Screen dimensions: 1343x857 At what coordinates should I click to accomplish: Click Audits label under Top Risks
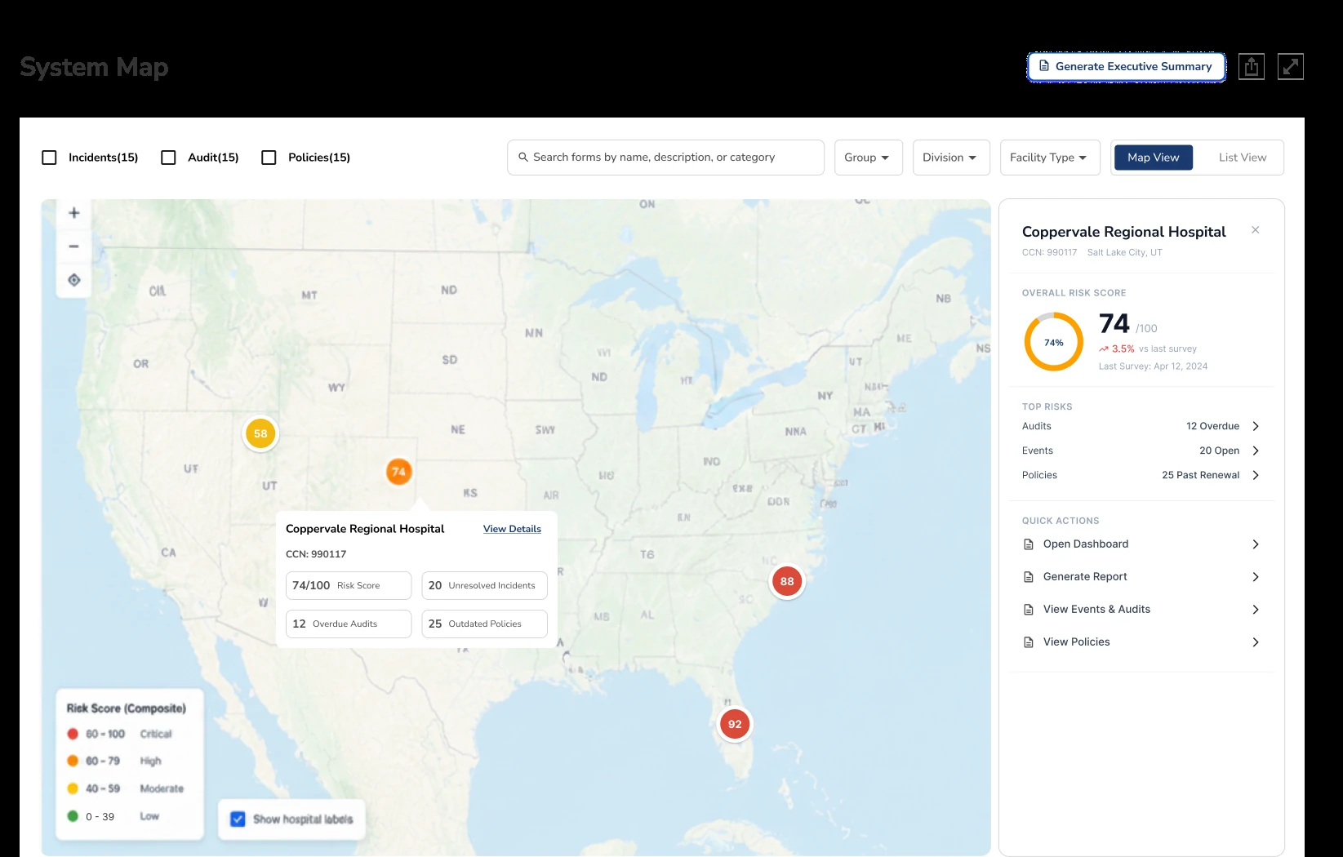tap(1037, 426)
